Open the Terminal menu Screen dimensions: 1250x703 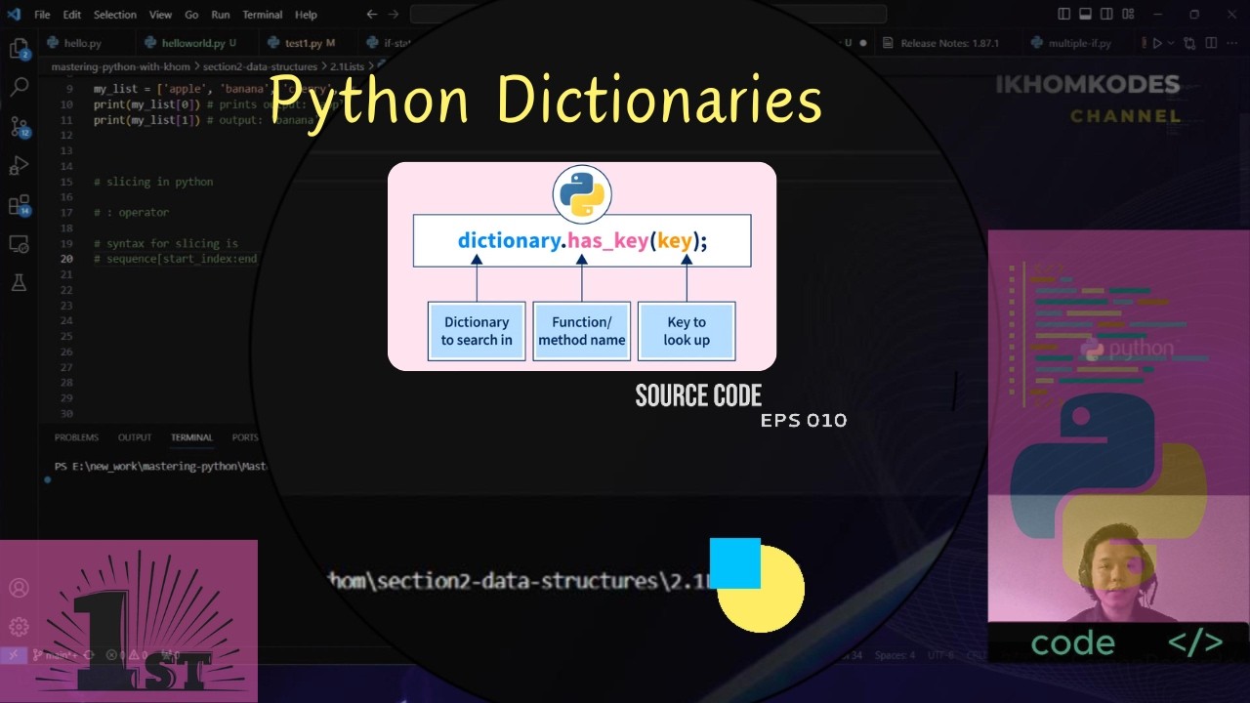263,15
